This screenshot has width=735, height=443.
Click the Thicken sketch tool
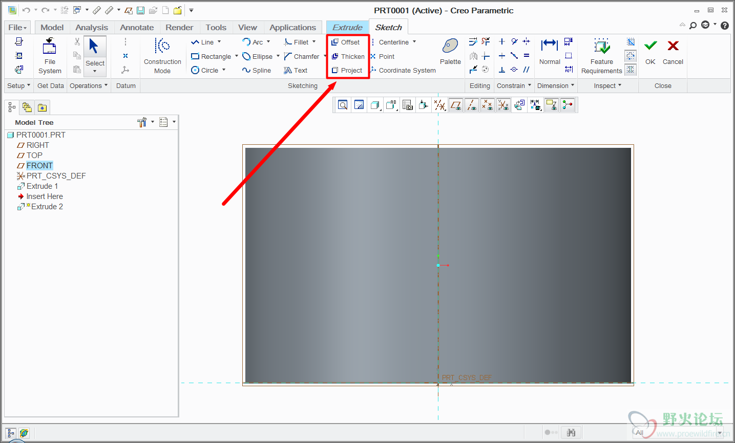348,56
